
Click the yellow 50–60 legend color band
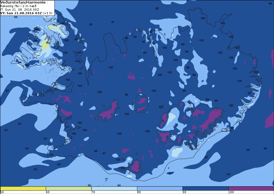(23, 189)
